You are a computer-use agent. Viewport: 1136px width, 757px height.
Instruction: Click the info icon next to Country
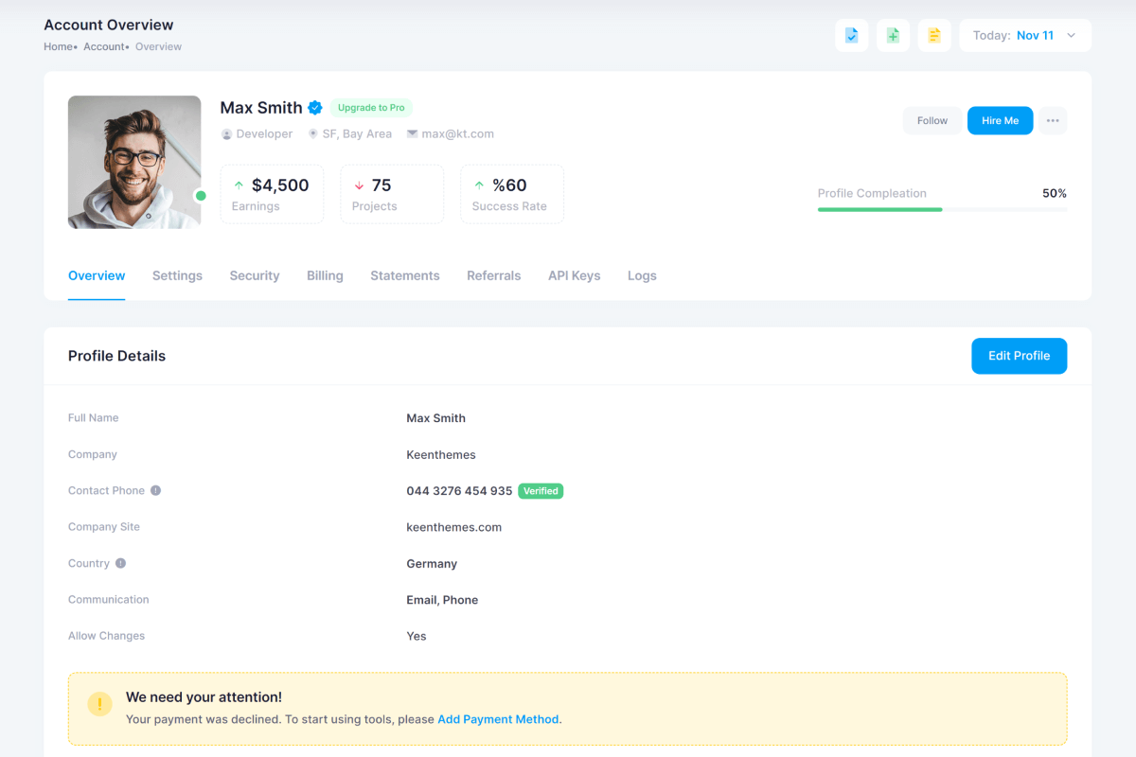pyautogui.click(x=120, y=563)
